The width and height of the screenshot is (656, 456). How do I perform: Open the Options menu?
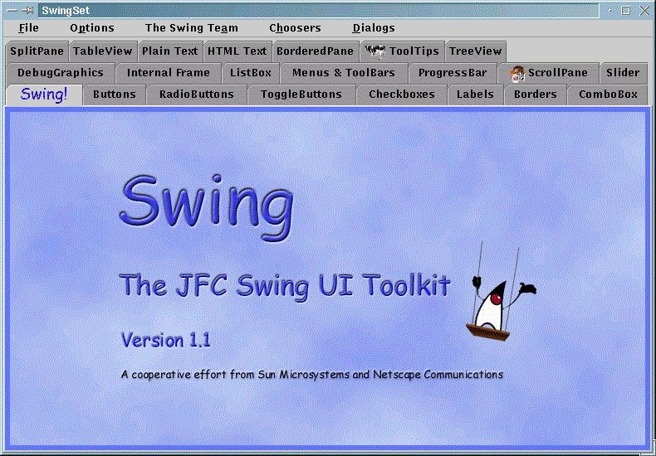91,28
